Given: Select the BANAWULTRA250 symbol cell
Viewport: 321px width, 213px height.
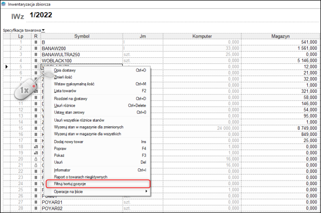Looking at the screenshot, I should tap(81, 54).
